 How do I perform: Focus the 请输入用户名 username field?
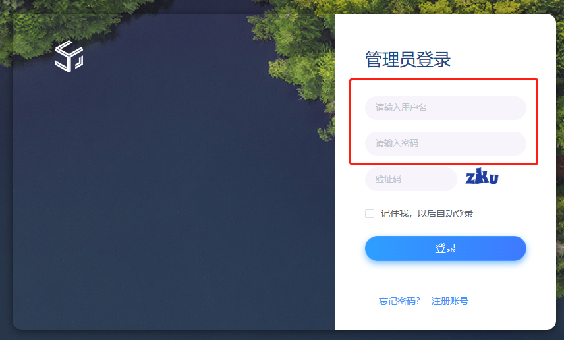(x=445, y=107)
